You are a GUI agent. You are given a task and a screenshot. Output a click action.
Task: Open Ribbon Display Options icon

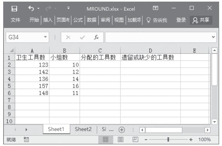tap(173, 7)
